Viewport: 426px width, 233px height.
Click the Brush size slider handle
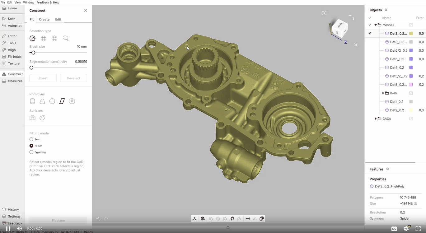pos(33,53)
